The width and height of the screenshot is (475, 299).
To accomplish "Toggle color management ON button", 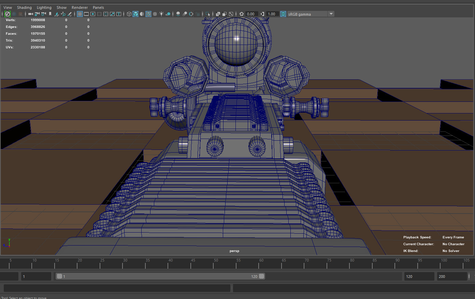I will point(283,14).
